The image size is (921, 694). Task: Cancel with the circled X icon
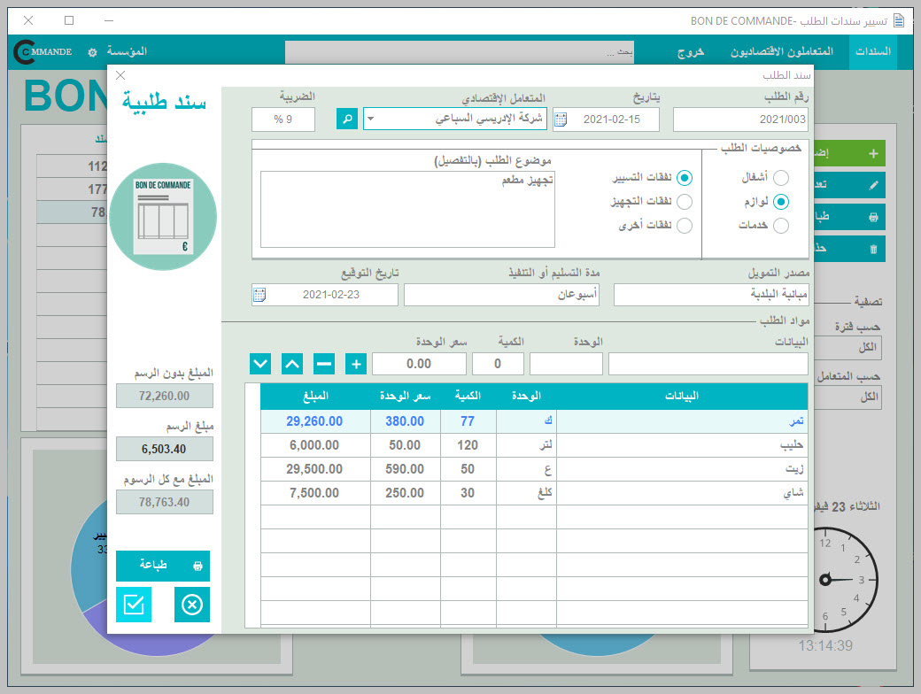pyautogui.click(x=192, y=605)
